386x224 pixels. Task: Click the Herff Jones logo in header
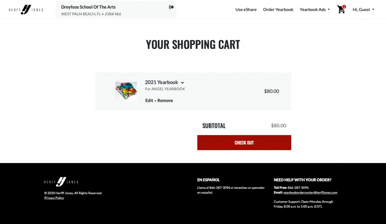[26, 9]
